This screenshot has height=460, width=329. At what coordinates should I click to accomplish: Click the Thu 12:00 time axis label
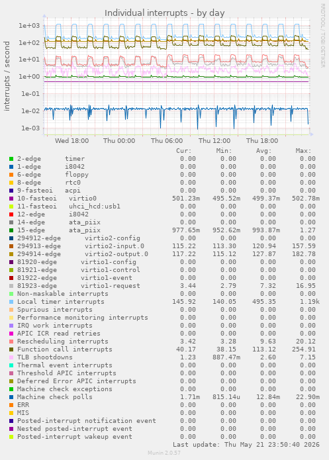(214, 141)
